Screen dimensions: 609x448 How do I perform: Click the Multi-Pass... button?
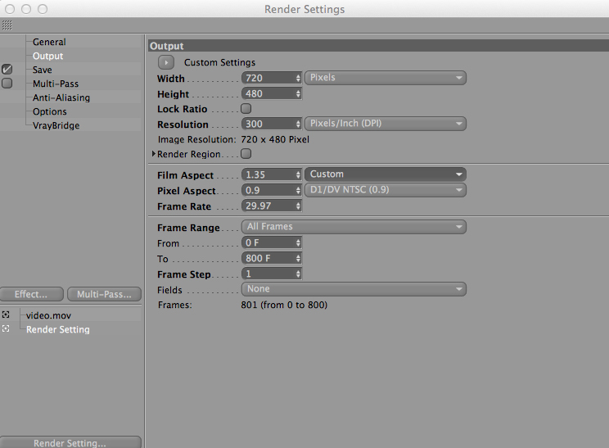(104, 295)
